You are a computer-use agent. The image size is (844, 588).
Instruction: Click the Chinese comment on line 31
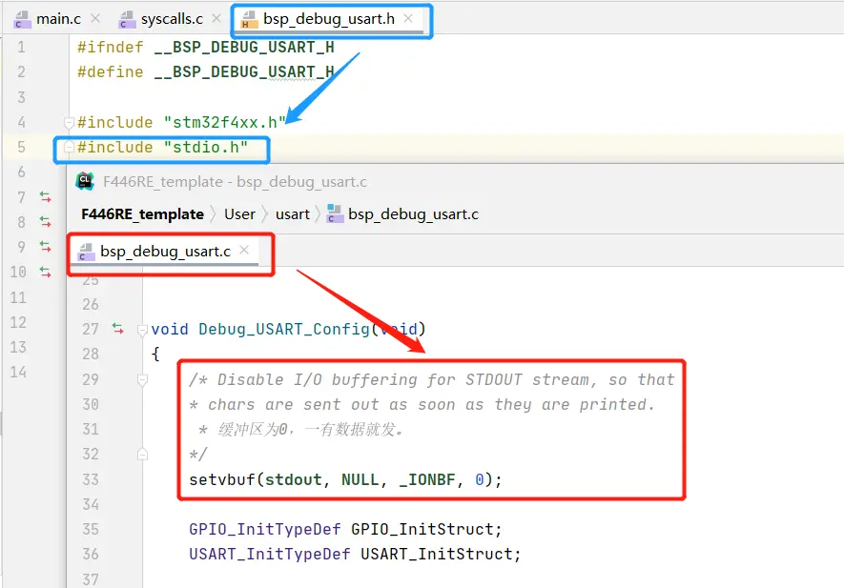pos(311,429)
